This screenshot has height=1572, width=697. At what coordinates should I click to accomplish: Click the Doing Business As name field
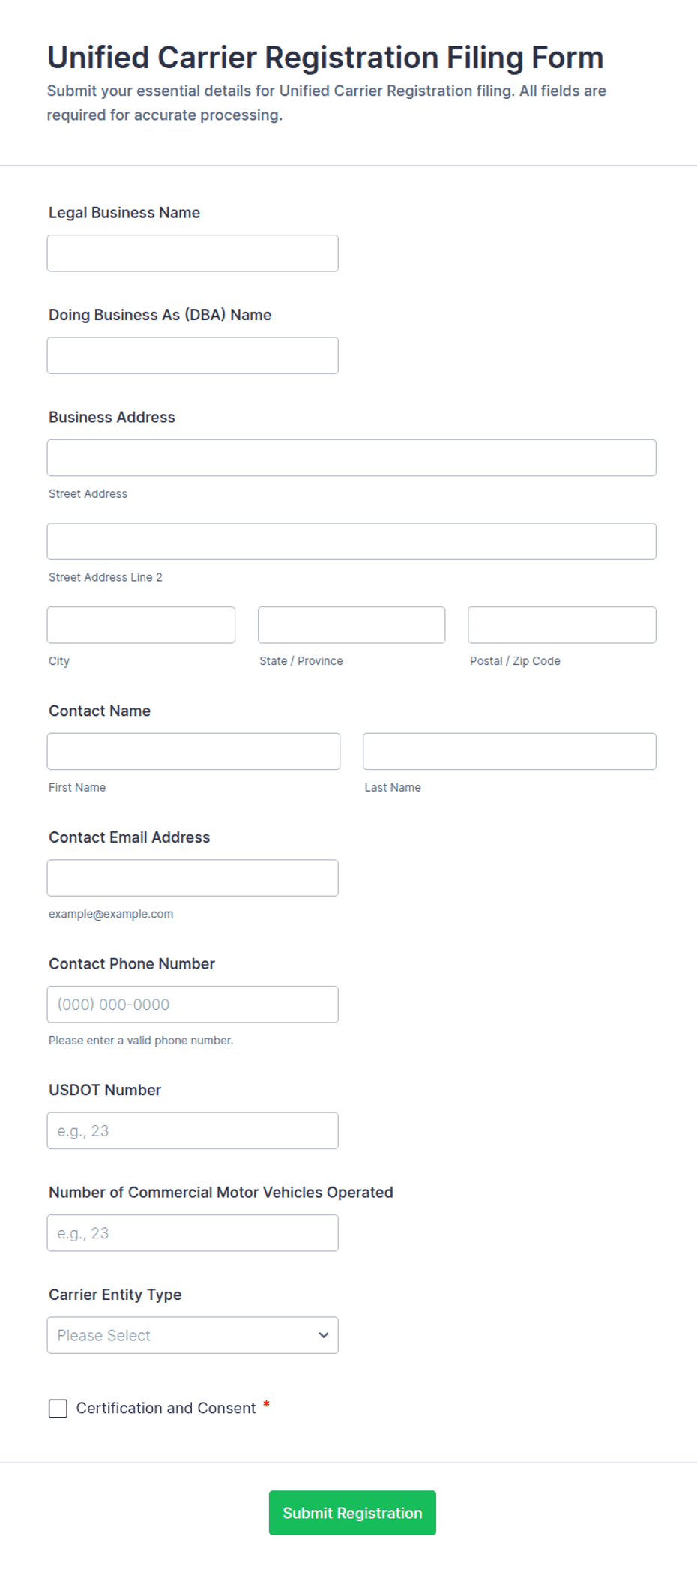(193, 355)
